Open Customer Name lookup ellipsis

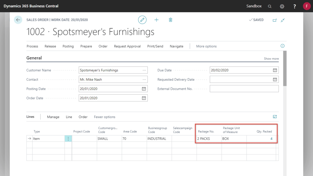144,70
